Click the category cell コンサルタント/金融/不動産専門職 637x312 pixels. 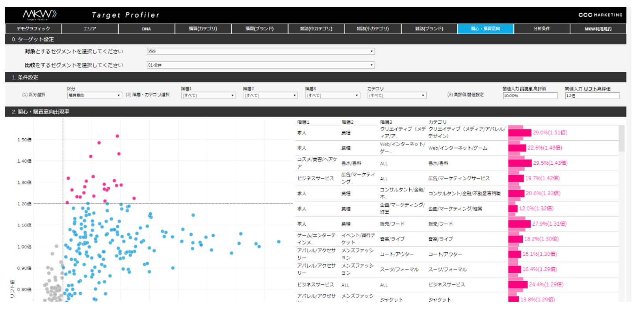pyautogui.click(x=464, y=193)
